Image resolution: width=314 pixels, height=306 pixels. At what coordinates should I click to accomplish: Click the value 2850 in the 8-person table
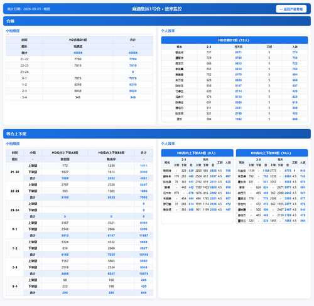click(198, 171)
